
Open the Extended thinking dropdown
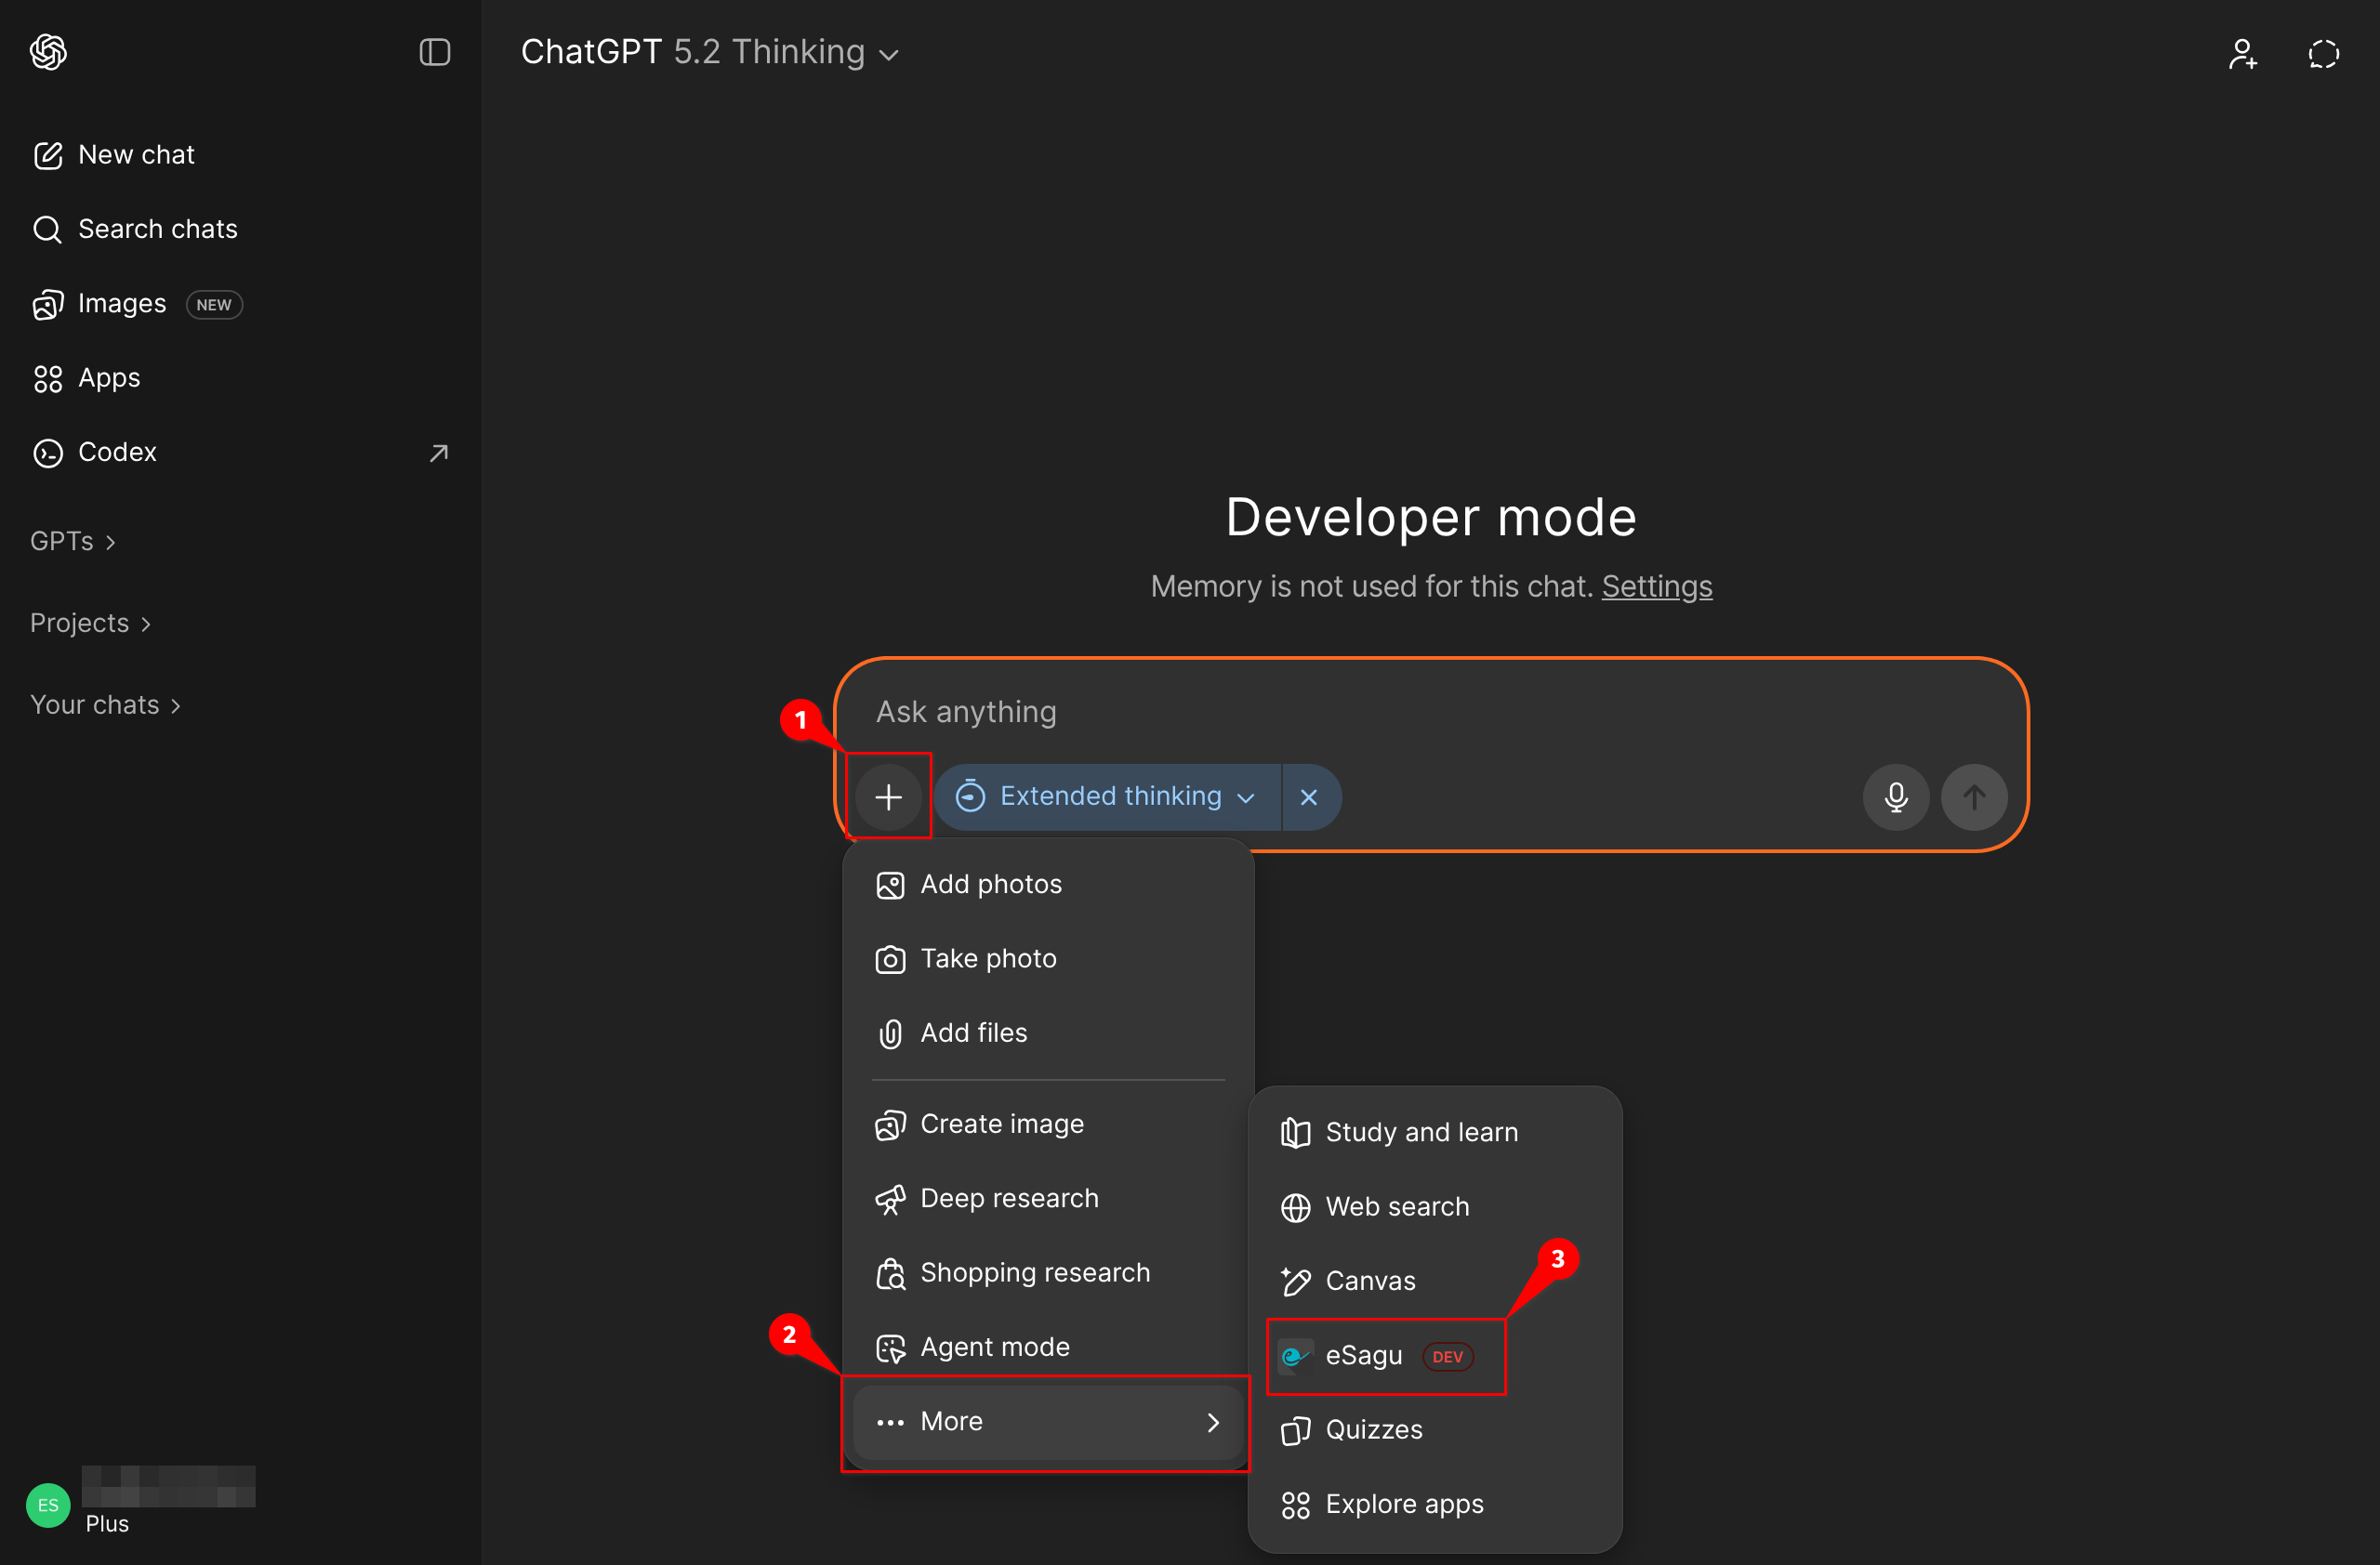[1108, 796]
